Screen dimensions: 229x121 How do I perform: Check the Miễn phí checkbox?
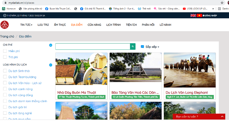[x=5, y=51]
